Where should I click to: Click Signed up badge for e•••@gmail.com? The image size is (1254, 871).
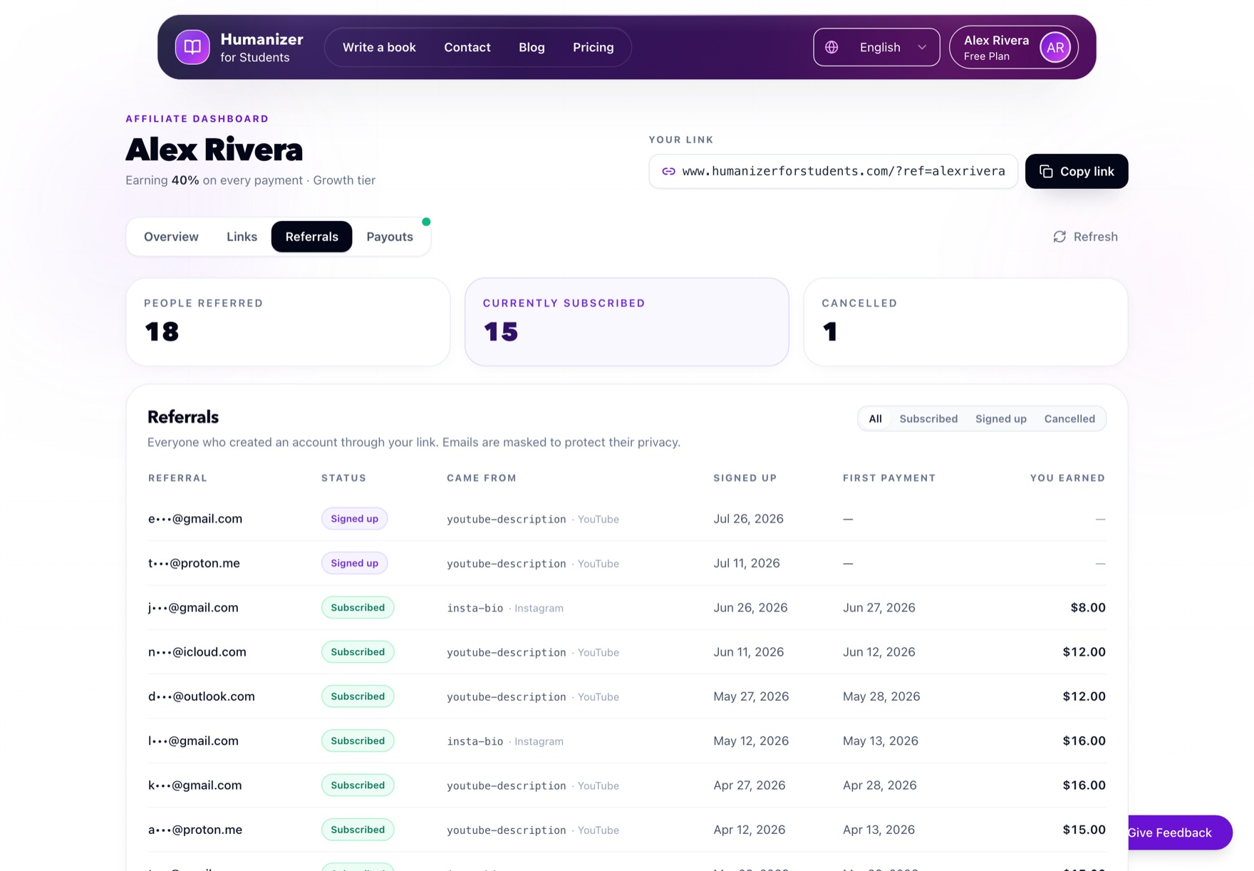pos(354,519)
